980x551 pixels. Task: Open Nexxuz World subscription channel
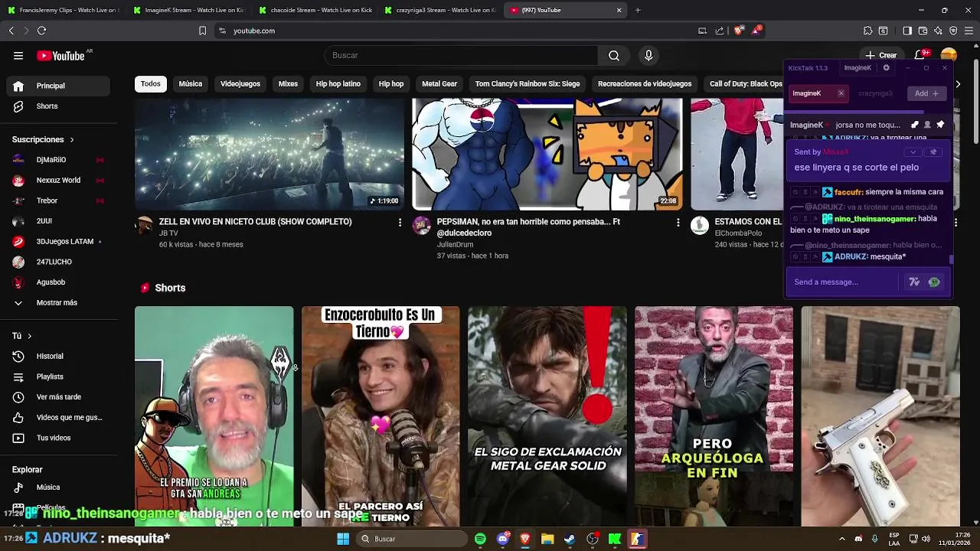tap(58, 181)
